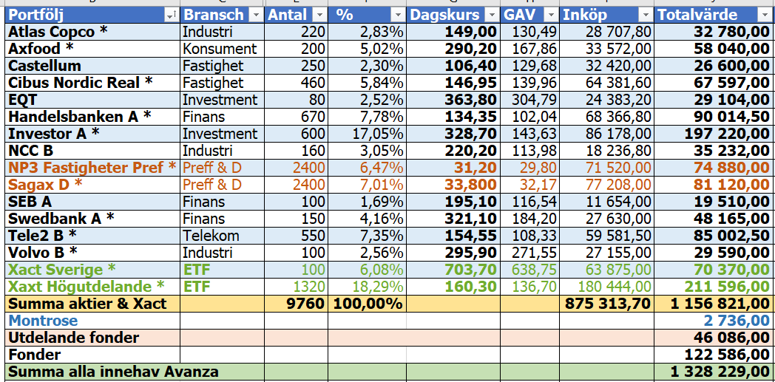Screen dimensions: 775x382
Task: Select the Summa aktier & Xact cell
Action: coord(92,304)
